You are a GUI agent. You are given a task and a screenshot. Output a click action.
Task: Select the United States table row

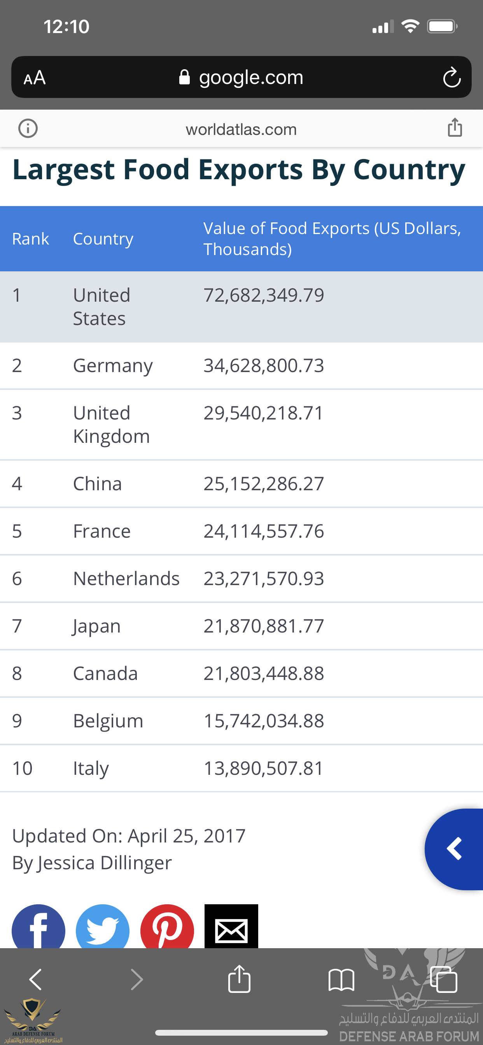(x=241, y=307)
